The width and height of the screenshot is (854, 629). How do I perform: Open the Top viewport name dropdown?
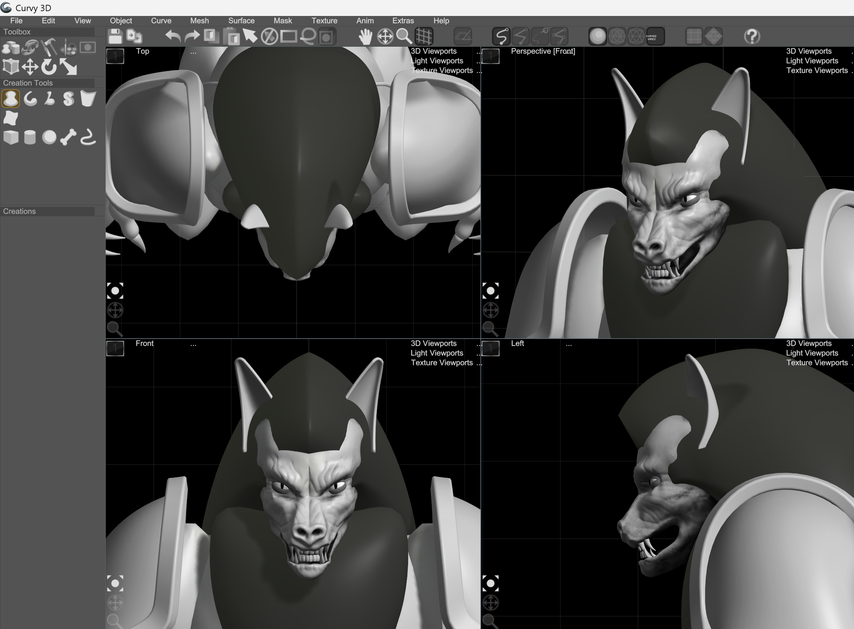click(x=142, y=52)
